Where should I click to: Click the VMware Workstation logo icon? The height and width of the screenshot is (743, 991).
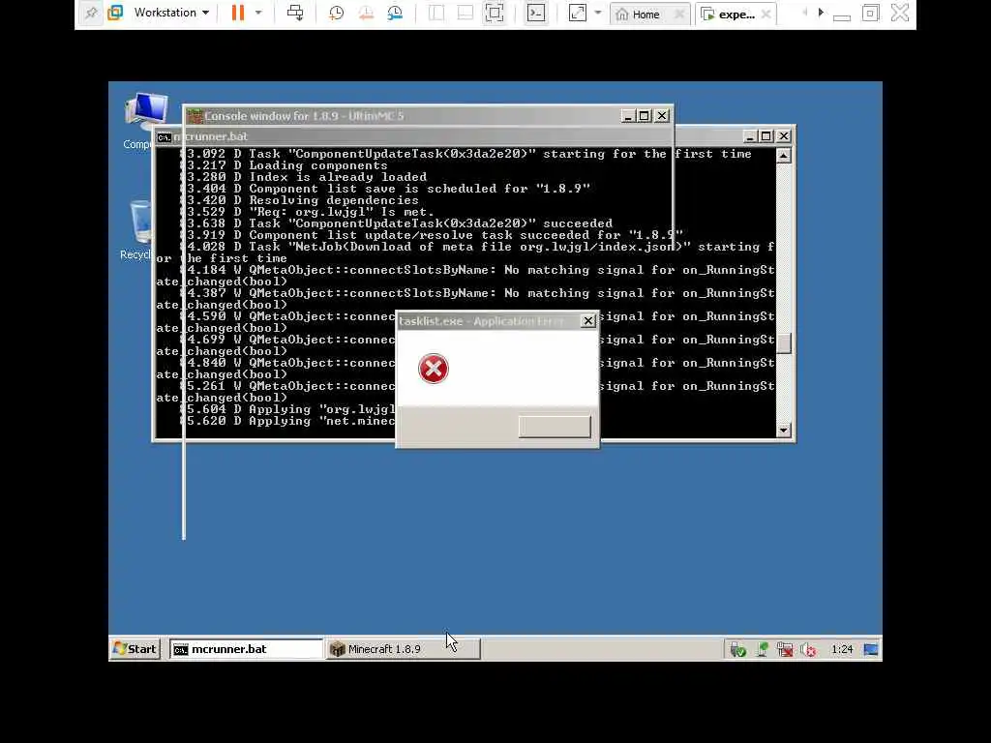tap(116, 14)
